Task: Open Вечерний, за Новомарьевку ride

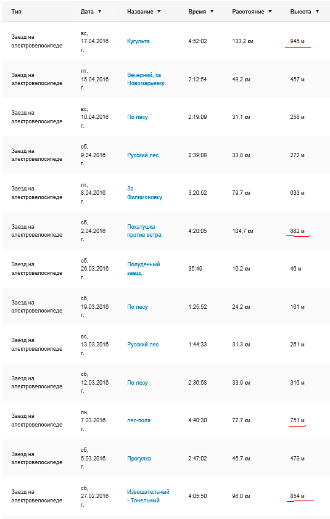Action: pos(146,79)
